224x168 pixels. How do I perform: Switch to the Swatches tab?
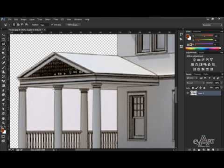[x=197, y=32]
